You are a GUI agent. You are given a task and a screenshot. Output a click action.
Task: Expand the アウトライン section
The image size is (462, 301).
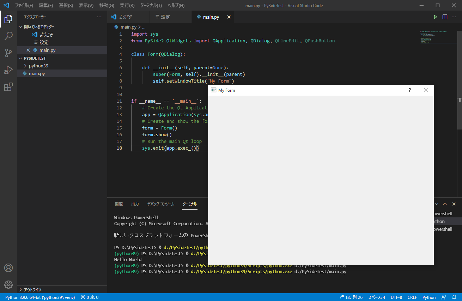(x=32, y=290)
